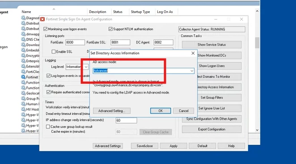Click the Embedded service gear icon

tap(23, 50)
